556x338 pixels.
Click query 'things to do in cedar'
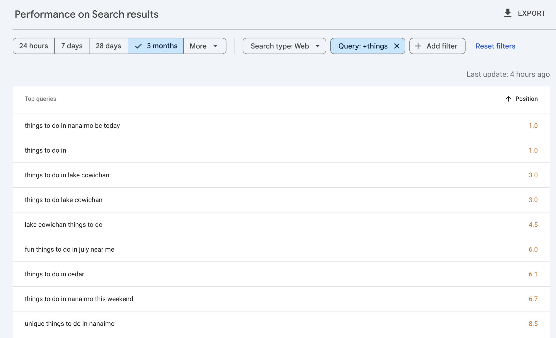point(54,274)
